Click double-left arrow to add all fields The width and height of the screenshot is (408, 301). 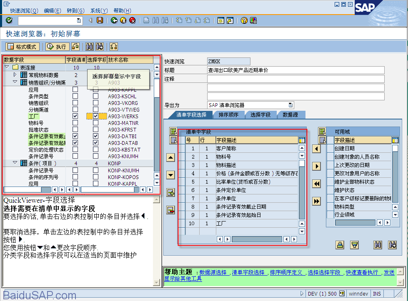point(317,184)
